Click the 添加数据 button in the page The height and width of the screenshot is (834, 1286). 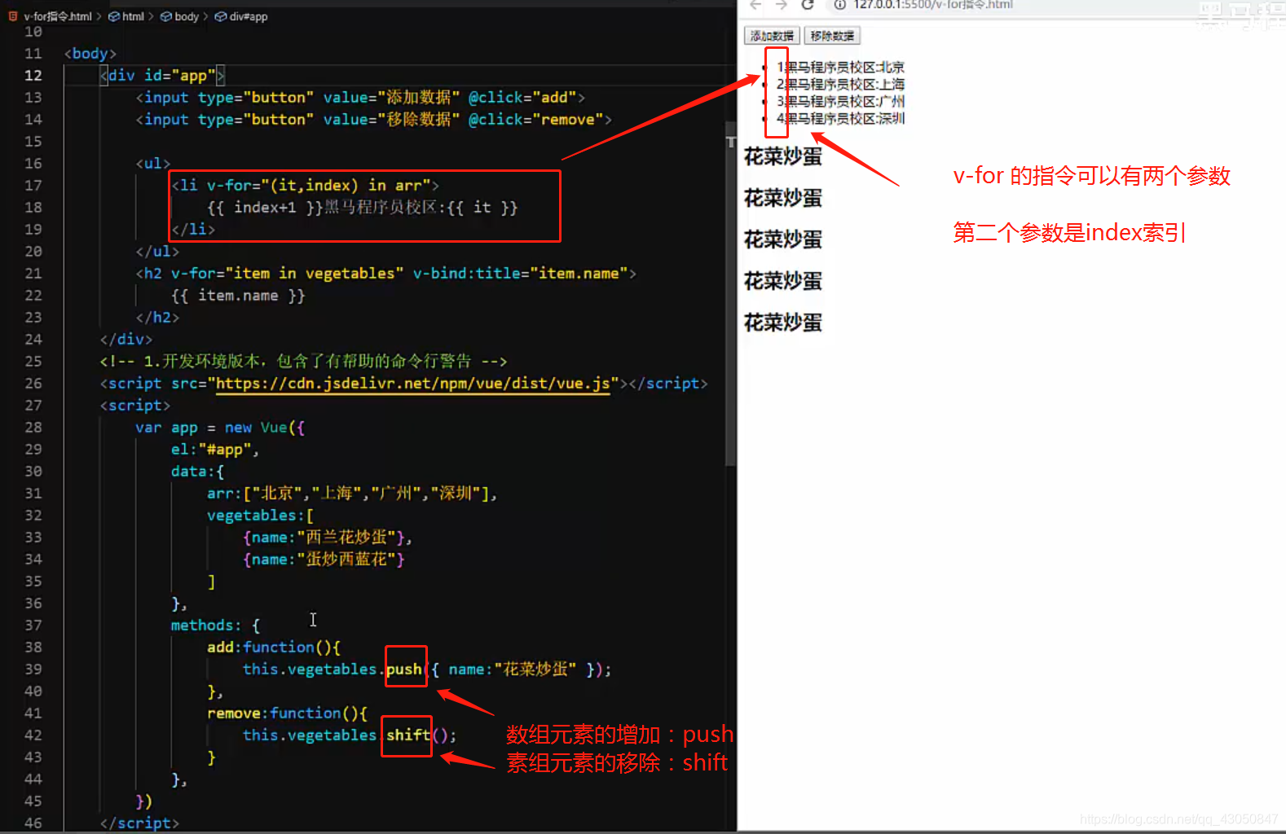pos(772,36)
